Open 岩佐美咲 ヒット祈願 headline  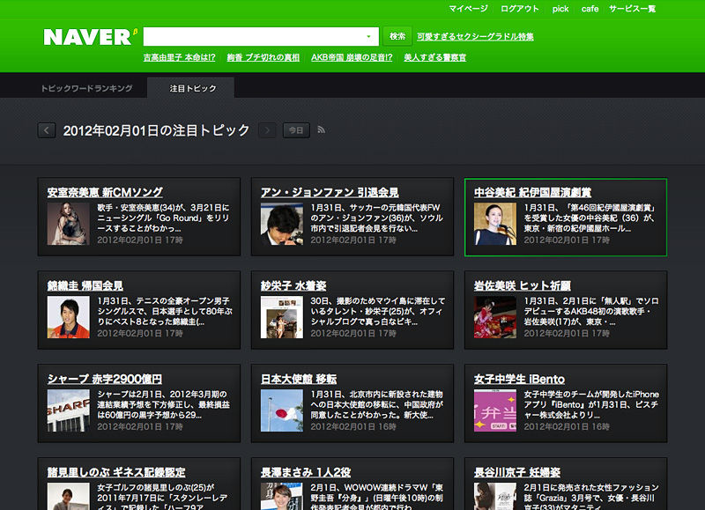point(523,285)
